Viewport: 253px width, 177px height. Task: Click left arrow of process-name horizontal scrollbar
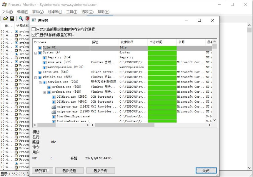[35, 125]
